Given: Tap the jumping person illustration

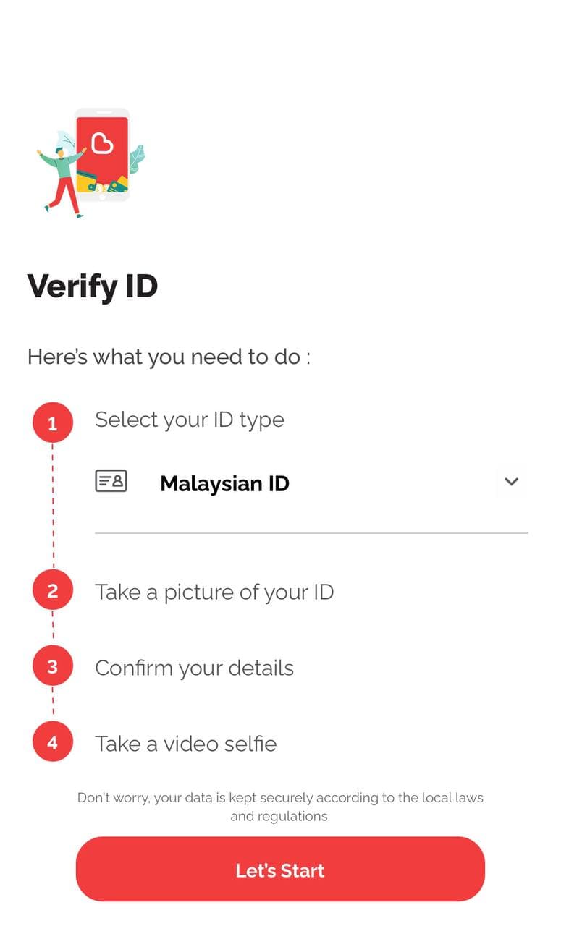Looking at the screenshot, I should click(62, 182).
